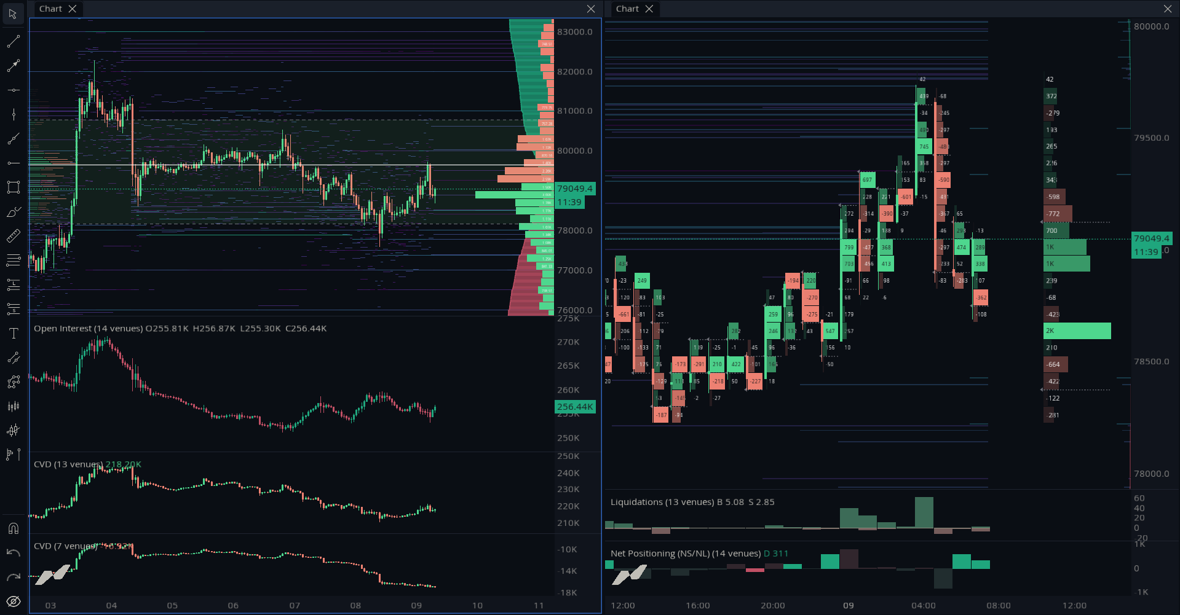Image resolution: width=1180 pixels, height=615 pixels.
Task: Select the horizontal line tool
Action: tap(13, 90)
